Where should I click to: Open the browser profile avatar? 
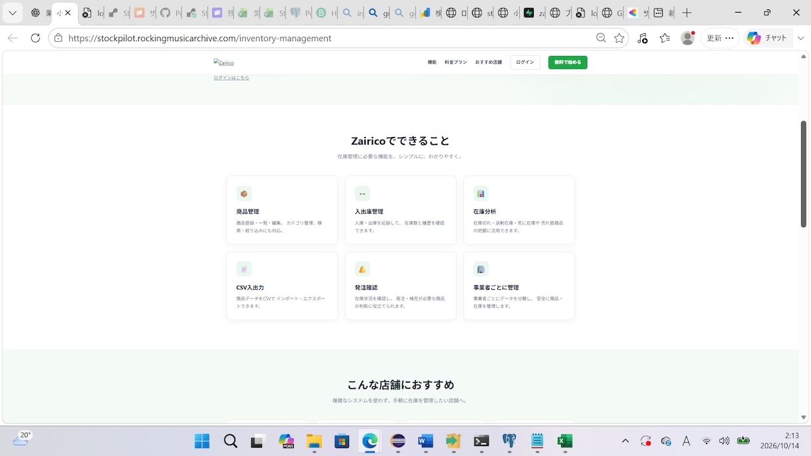click(688, 38)
